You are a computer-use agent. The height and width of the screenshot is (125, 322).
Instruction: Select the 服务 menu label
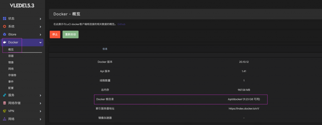point(11,95)
